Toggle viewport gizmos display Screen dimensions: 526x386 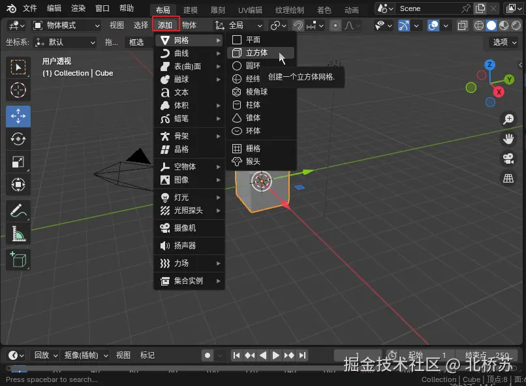click(403, 25)
